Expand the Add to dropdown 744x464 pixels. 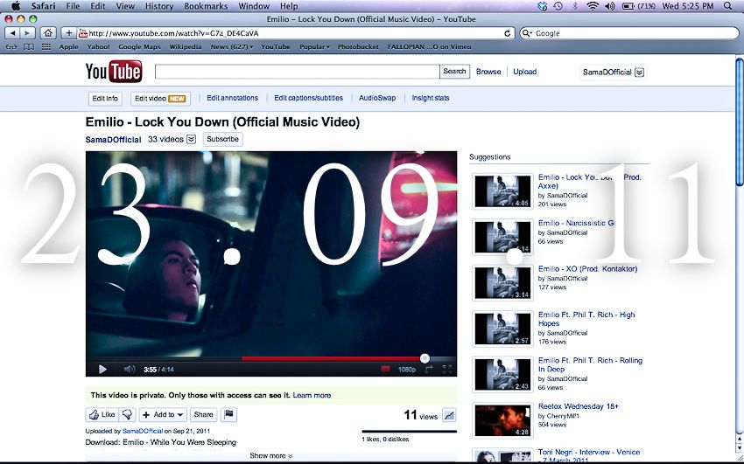(x=163, y=415)
